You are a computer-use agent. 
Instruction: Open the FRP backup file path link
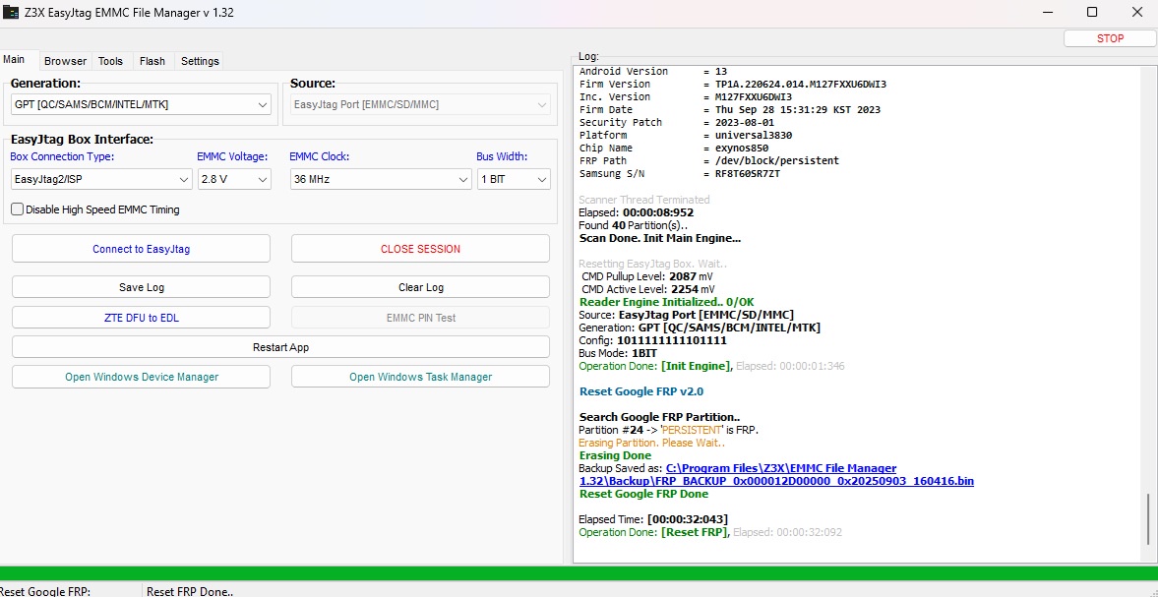776,475
